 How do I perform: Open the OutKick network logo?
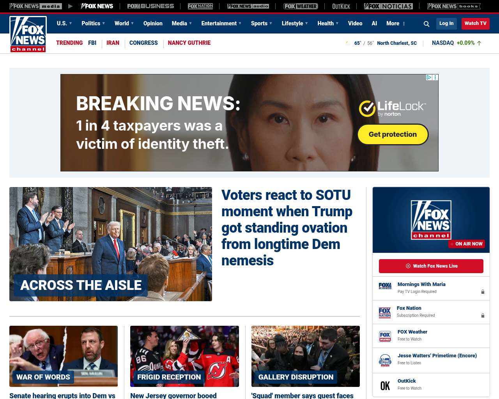341,6
